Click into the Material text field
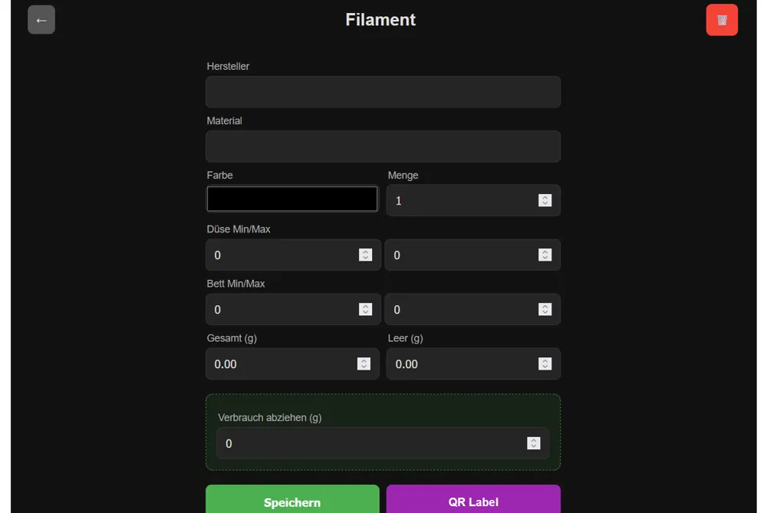The image size is (767, 513). tap(383, 146)
